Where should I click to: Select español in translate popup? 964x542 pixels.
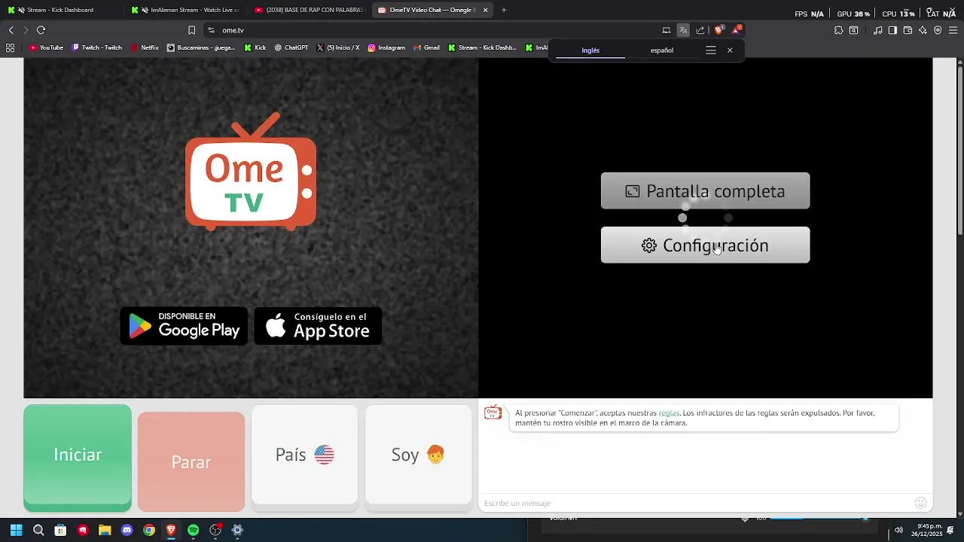click(662, 50)
